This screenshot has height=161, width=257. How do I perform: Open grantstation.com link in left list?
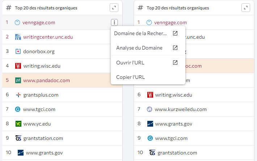pyautogui.click(x=43, y=139)
